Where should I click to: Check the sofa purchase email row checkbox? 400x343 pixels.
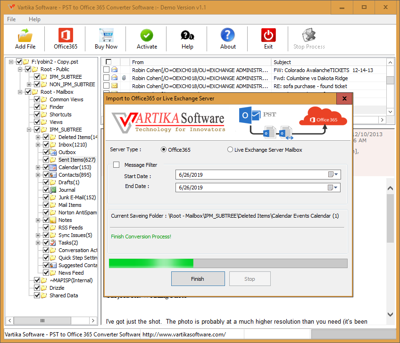point(107,86)
